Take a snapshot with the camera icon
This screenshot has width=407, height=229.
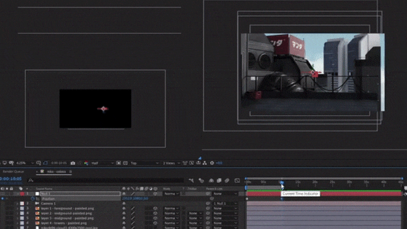73,163
